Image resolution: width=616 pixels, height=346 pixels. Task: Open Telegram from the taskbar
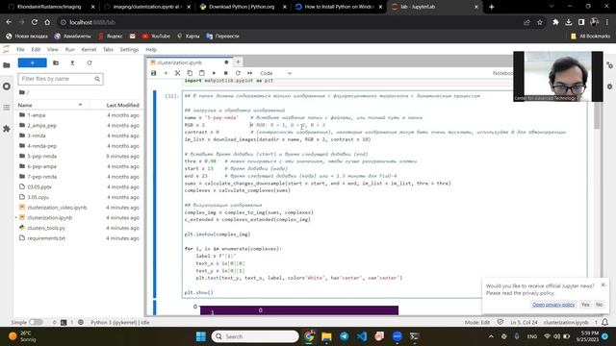pyautogui.click(x=345, y=336)
